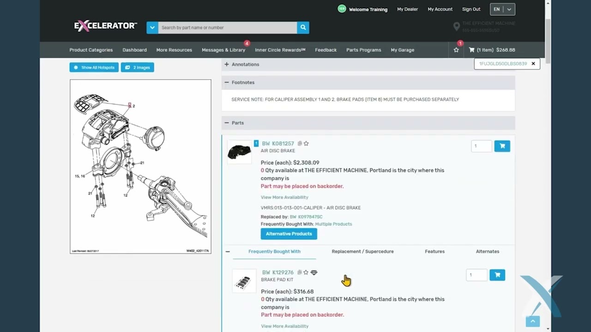The height and width of the screenshot is (332, 591).
Task: Copy part number BW K129276 icon
Action: (x=300, y=273)
